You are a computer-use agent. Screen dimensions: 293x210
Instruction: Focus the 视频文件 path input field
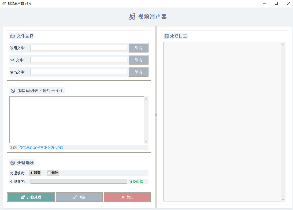click(x=79, y=48)
